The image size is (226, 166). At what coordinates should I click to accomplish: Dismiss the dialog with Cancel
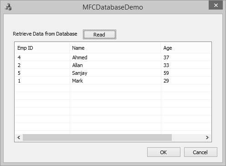click(x=200, y=152)
